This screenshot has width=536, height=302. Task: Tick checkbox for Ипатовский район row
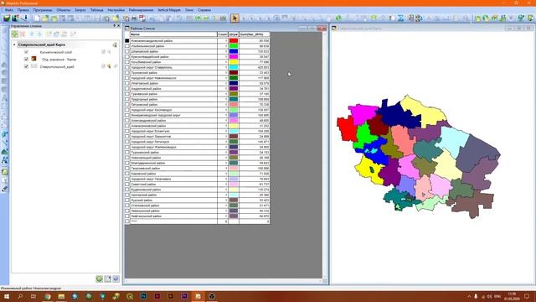point(127,83)
